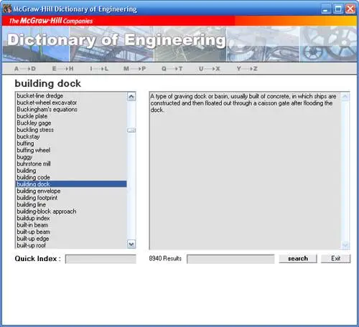Open the A–D letter range
Screen dimensions: 359x327
[x=25, y=69]
